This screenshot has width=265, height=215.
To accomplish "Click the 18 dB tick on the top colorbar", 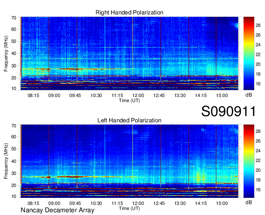I will click(258, 74).
